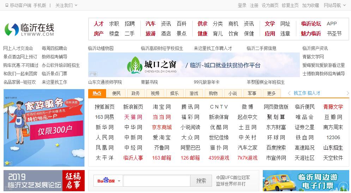The image size is (351, 193).
Task: Switch to the 便民 tab
Action: coord(116,93)
